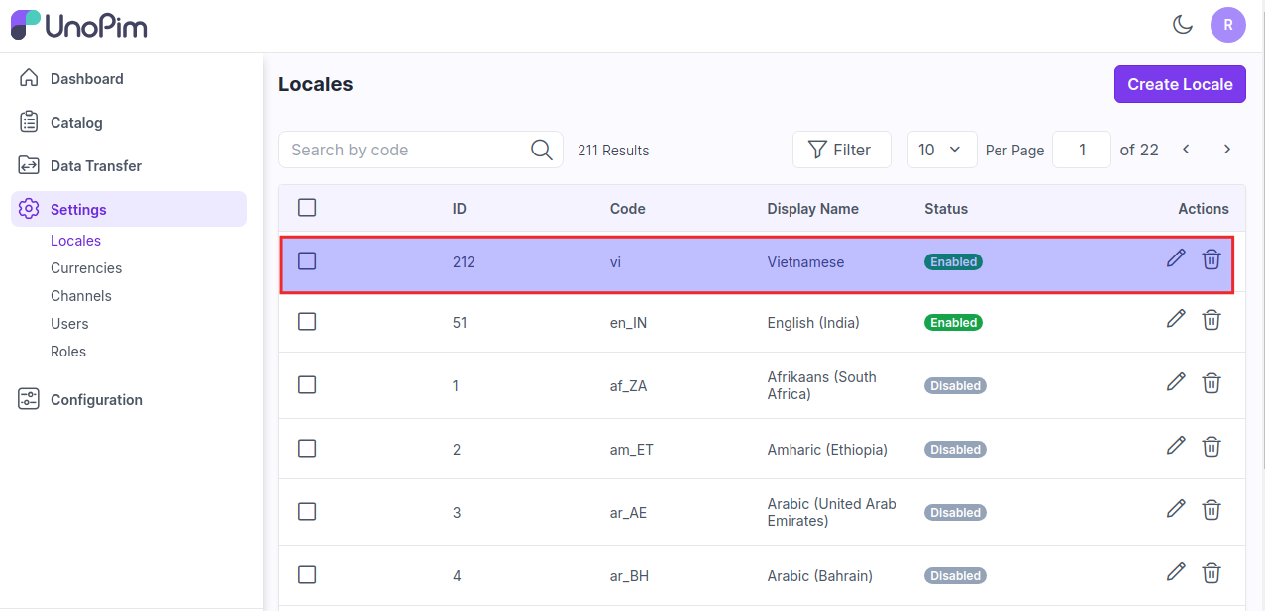Edit the Afrikaans (South Africa) locale
1265x611 pixels.
coord(1176,382)
